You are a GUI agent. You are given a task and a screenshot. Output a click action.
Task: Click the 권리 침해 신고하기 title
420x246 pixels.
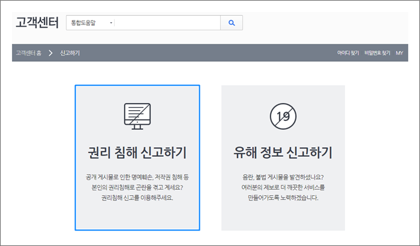(137, 153)
